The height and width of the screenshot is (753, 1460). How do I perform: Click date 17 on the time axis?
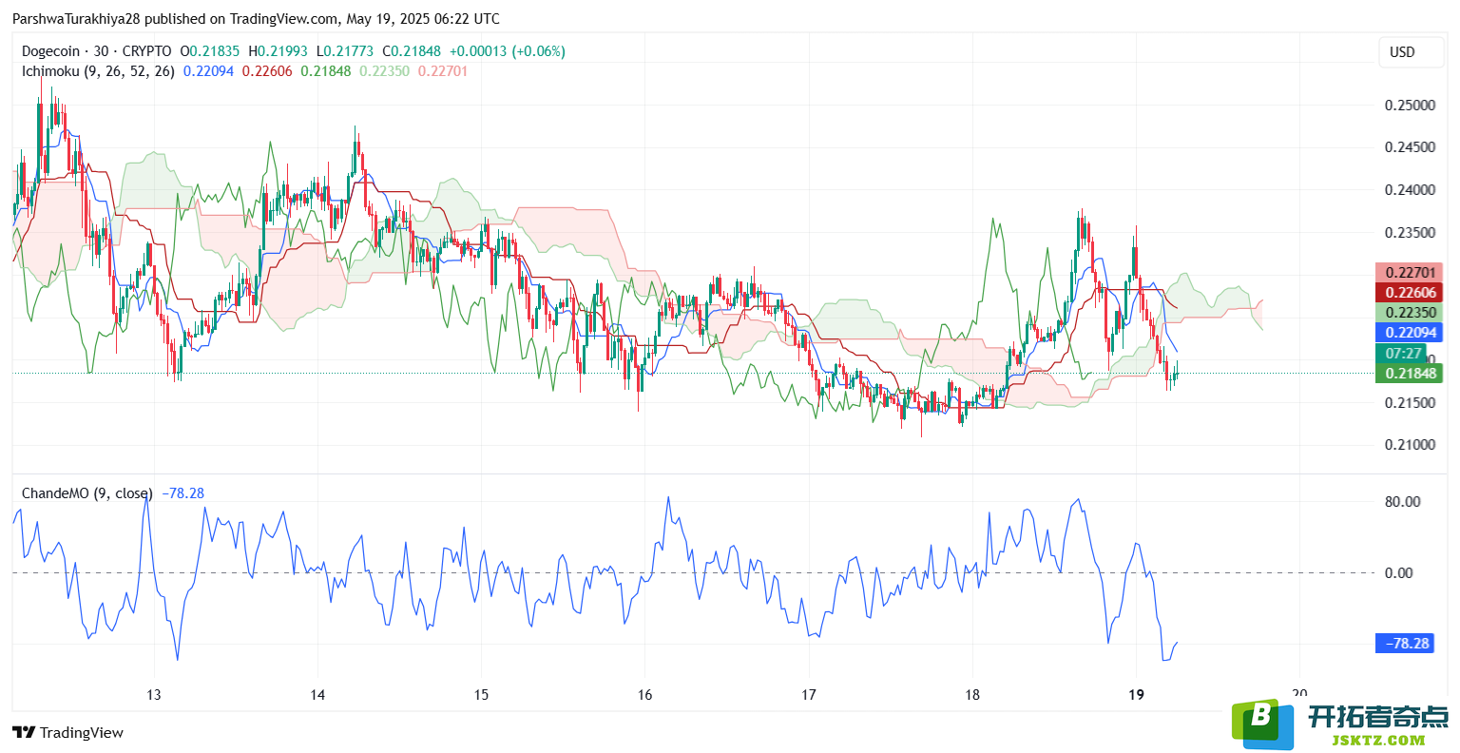point(808,695)
